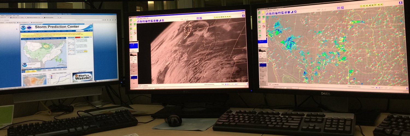
Task: Click Close button below overview in radar window
Action: tap(262, 46)
